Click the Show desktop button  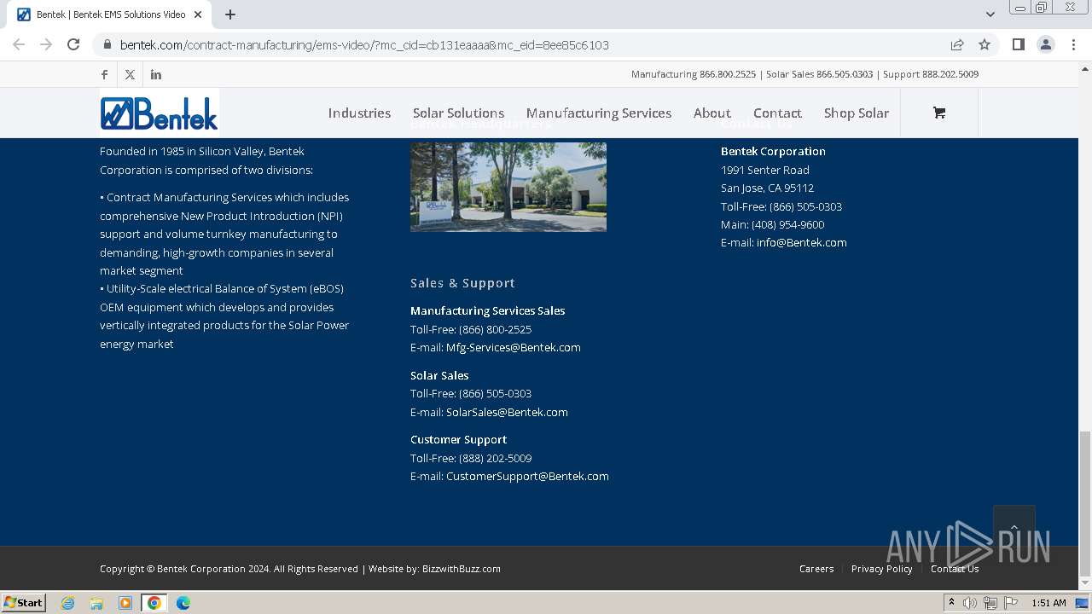click(1082, 603)
